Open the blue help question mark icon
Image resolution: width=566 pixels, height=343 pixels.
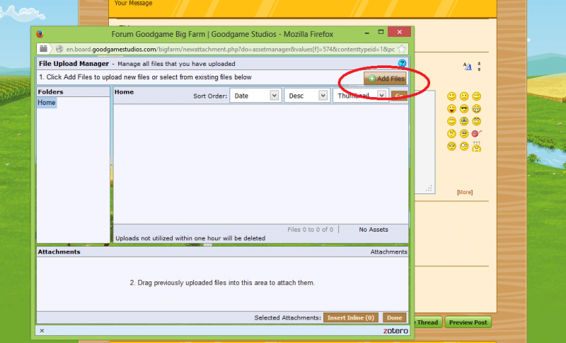point(402,64)
